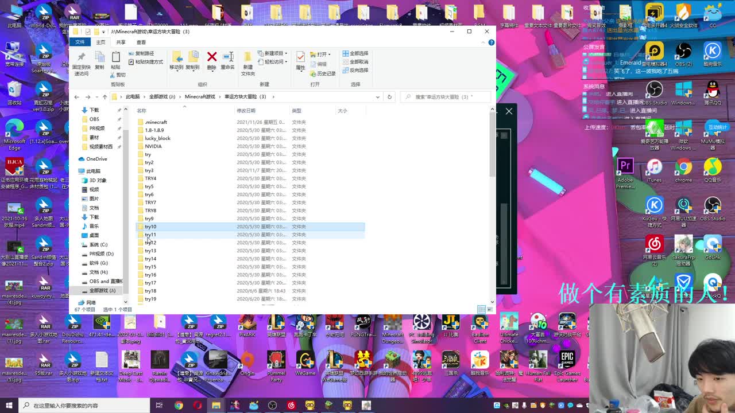The height and width of the screenshot is (413, 735).
Task: Click the New Folder (新建文件夹) icon
Action: pos(247,62)
